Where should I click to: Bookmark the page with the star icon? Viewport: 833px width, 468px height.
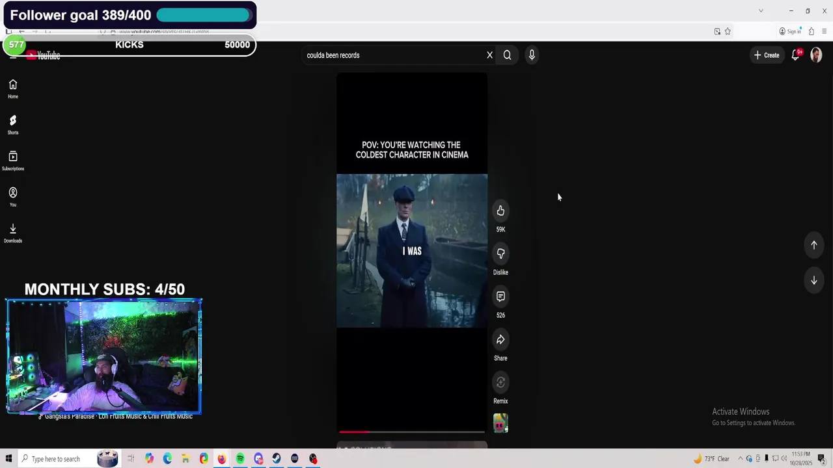coord(728,31)
